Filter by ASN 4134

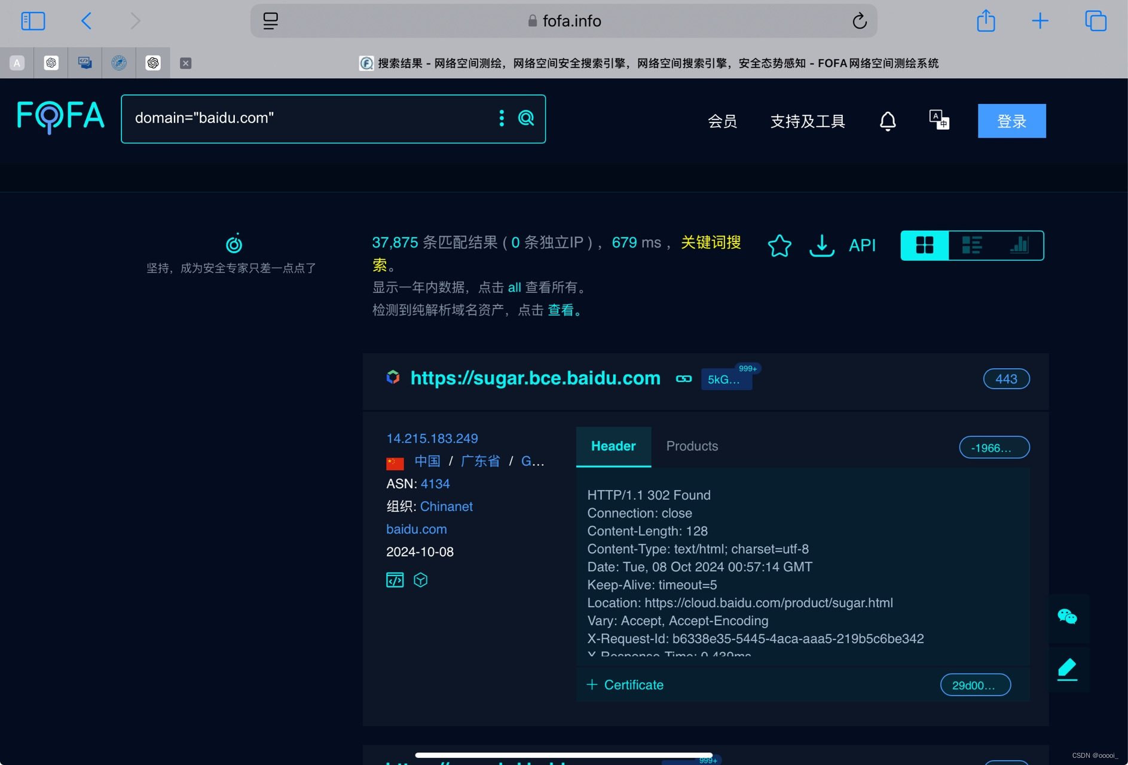pos(435,484)
